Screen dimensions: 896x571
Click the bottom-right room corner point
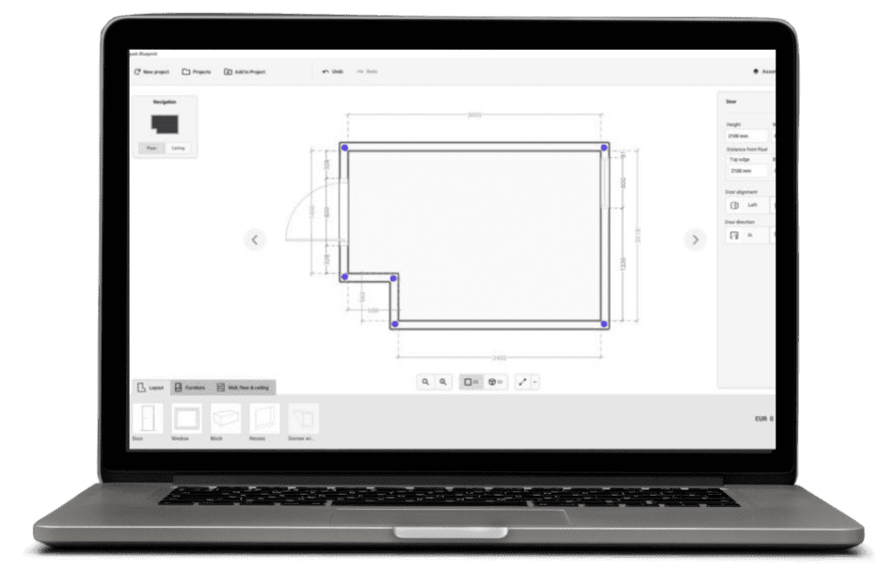tap(604, 324)
